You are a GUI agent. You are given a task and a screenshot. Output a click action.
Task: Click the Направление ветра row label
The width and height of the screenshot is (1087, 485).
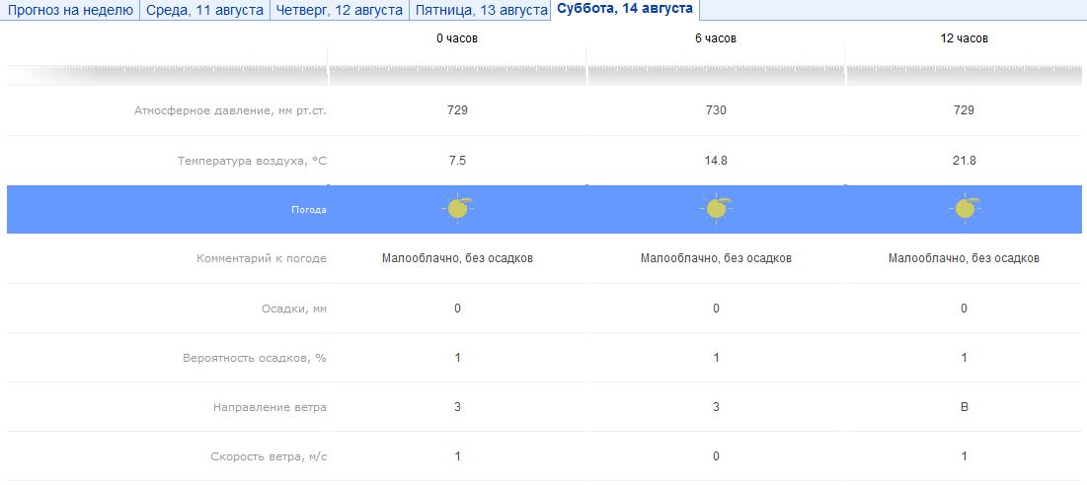coord(270,406)
